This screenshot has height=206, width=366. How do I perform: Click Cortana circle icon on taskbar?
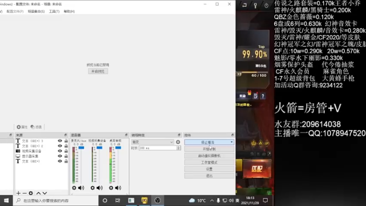coord(105,201)
